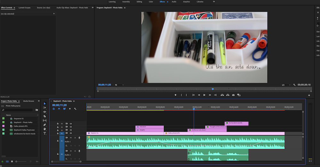Image resolution: width=320 pixels, height=167 pixels.
Task: Open the playback resolution 1/2 dropdown
Action: point(286,85)
